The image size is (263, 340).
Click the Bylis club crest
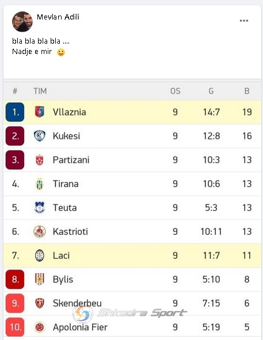pos(40,279)
